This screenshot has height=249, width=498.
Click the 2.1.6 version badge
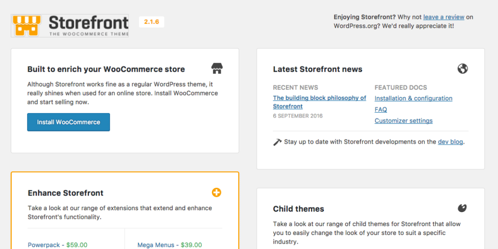pos(152,22)
